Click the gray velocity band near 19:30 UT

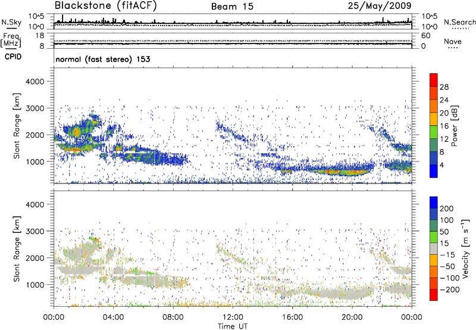346,294
